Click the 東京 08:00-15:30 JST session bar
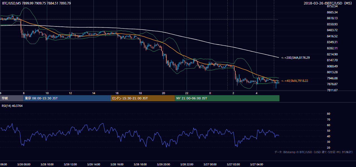The image size is (356, 167). [x=67, y=98]
